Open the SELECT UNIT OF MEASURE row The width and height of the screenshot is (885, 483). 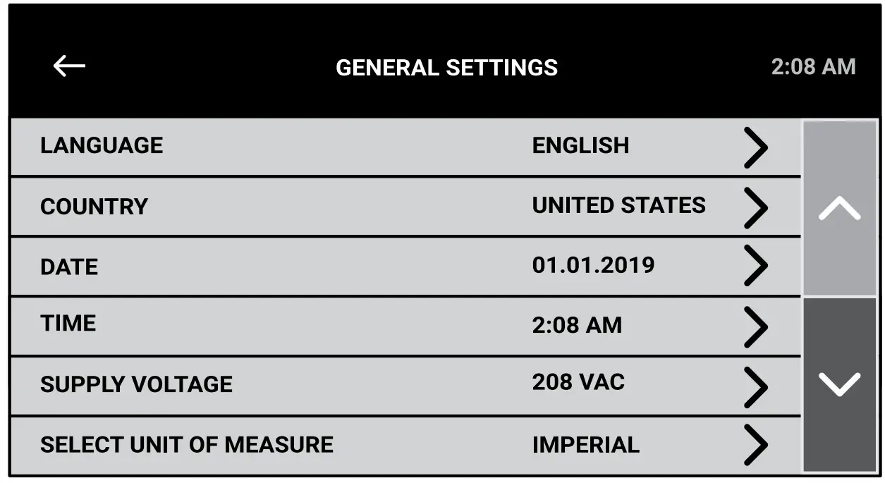[x=282, y=444]
